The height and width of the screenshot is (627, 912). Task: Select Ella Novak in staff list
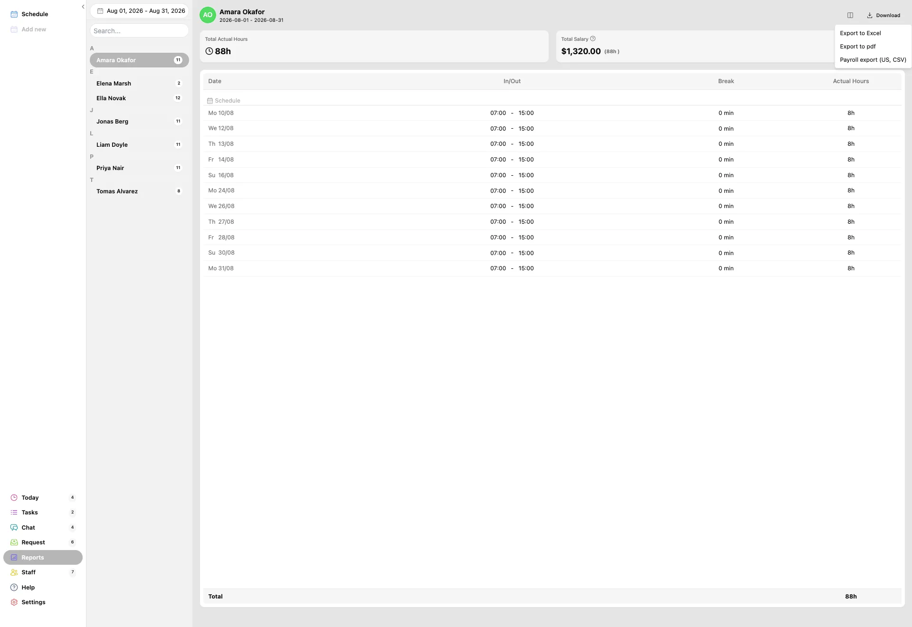point(139,98)
